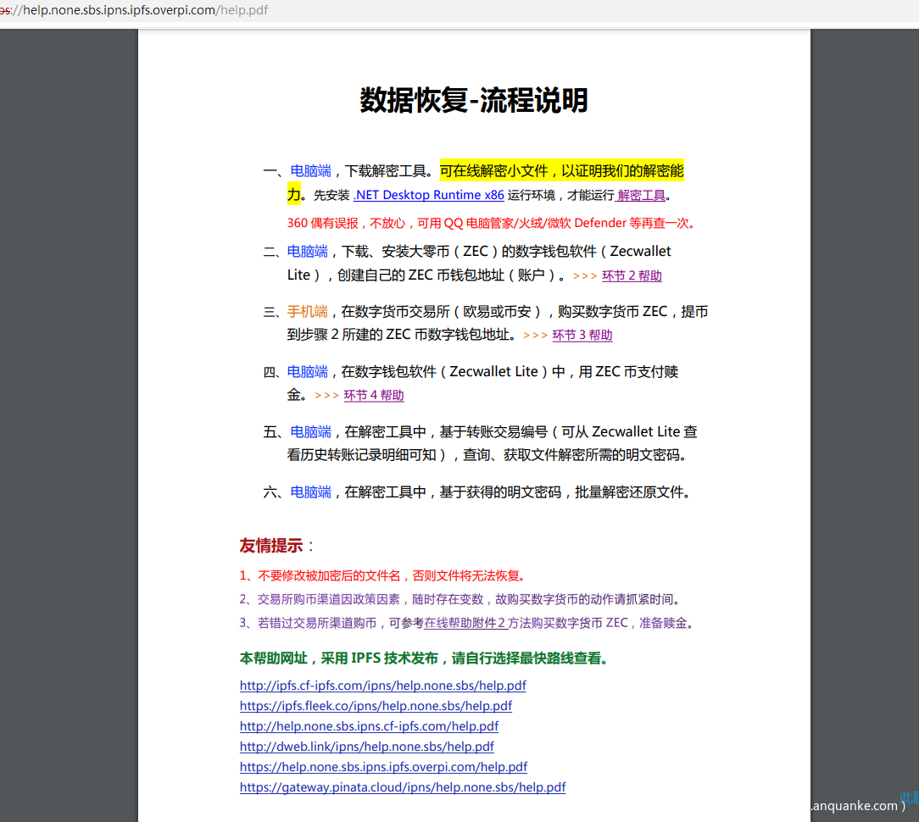Open the ipfs.cf-ipfs.com help.pdf link
The height and width of the screenshot is (822, 919).
[x=382, y=686]
